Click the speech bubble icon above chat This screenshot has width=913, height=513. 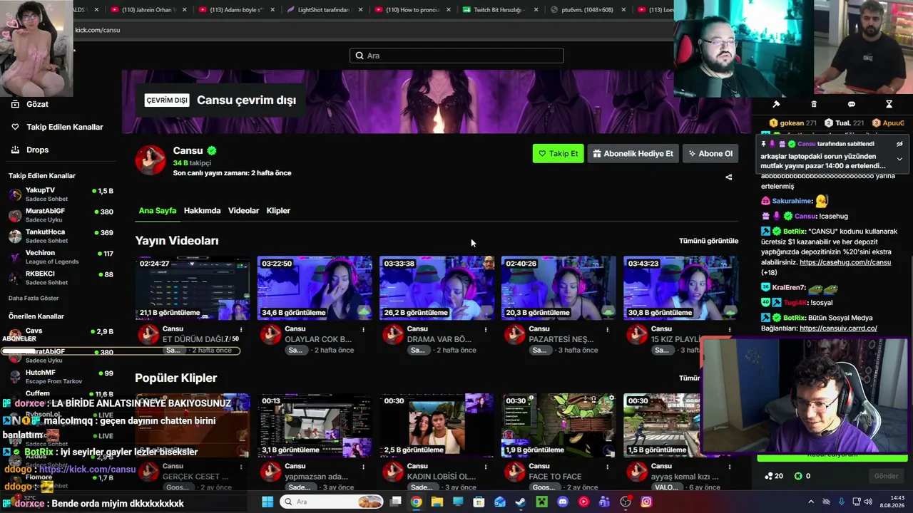point(851,104)
